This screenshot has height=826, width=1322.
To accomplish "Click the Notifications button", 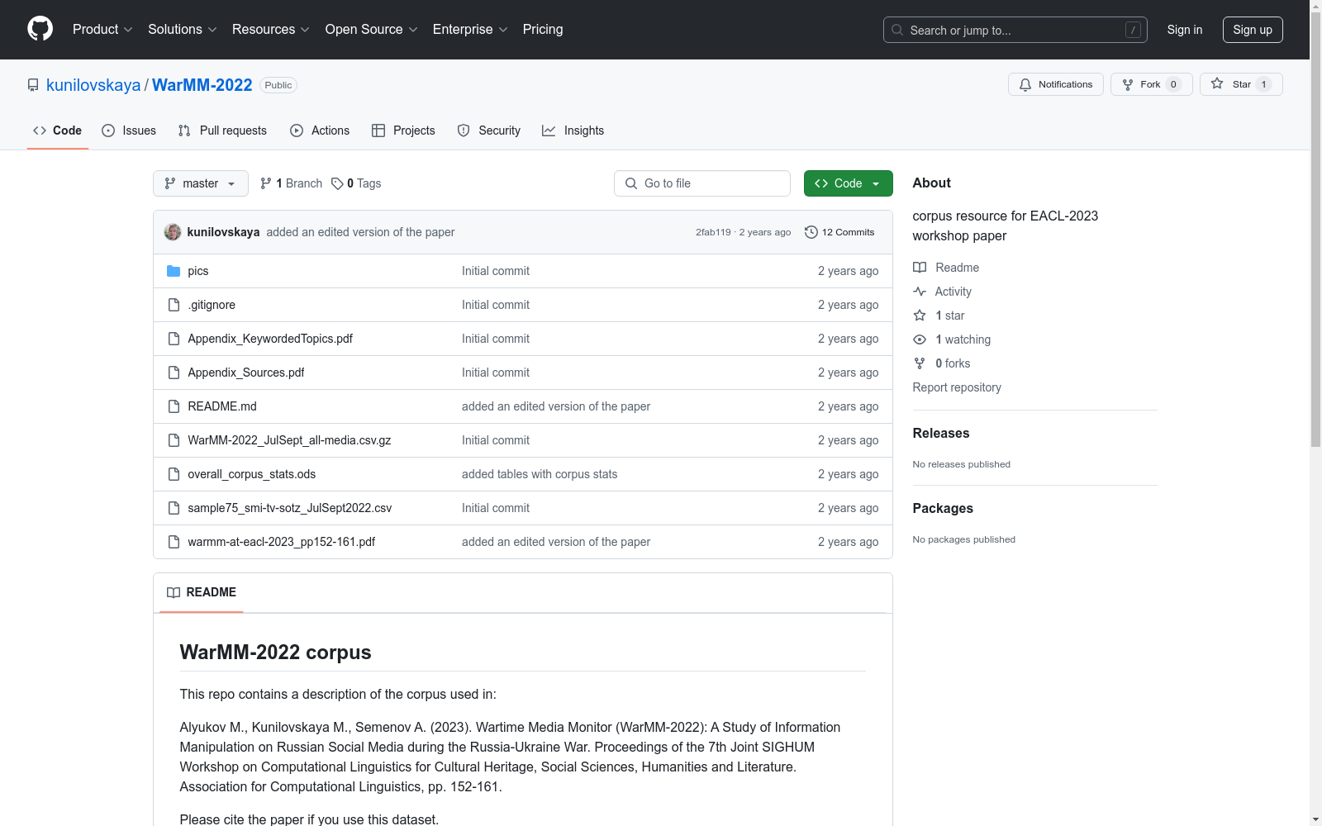I will 1056,84.
